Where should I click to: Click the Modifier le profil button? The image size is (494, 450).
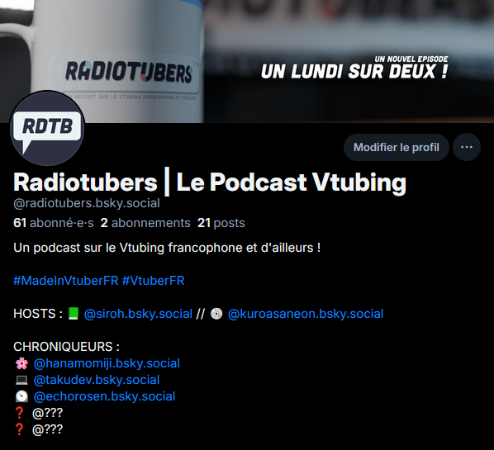tap(397, 147)
